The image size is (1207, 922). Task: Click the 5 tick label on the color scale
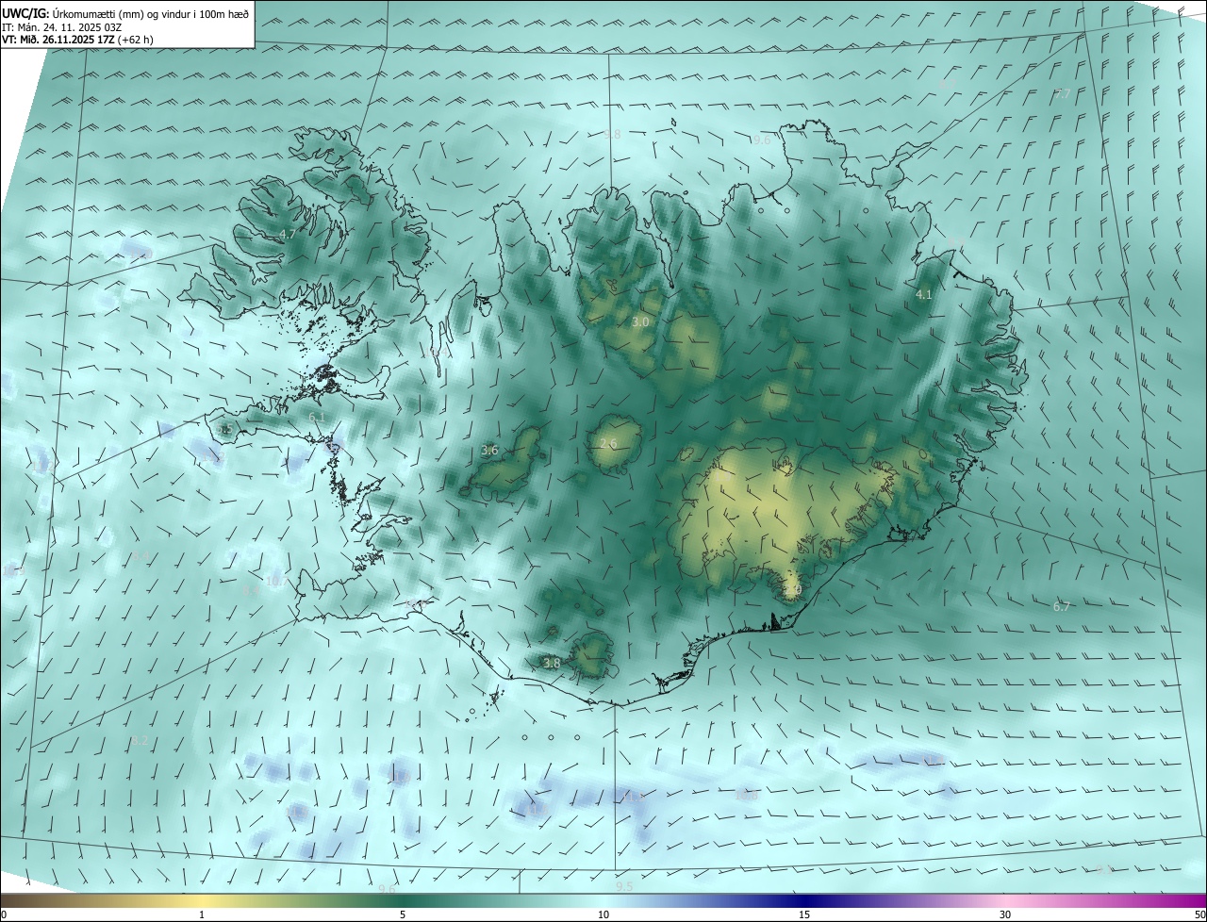coord(403,914)
